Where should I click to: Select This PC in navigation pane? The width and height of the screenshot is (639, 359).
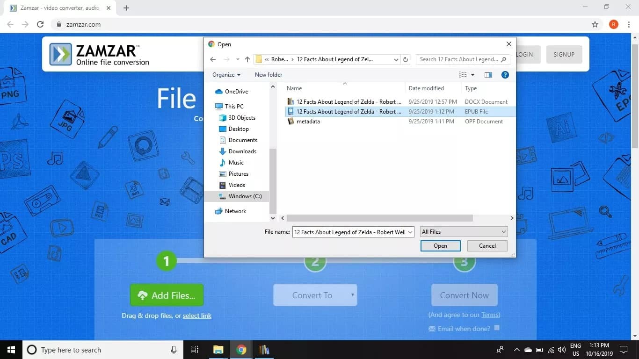pos(229,107)
